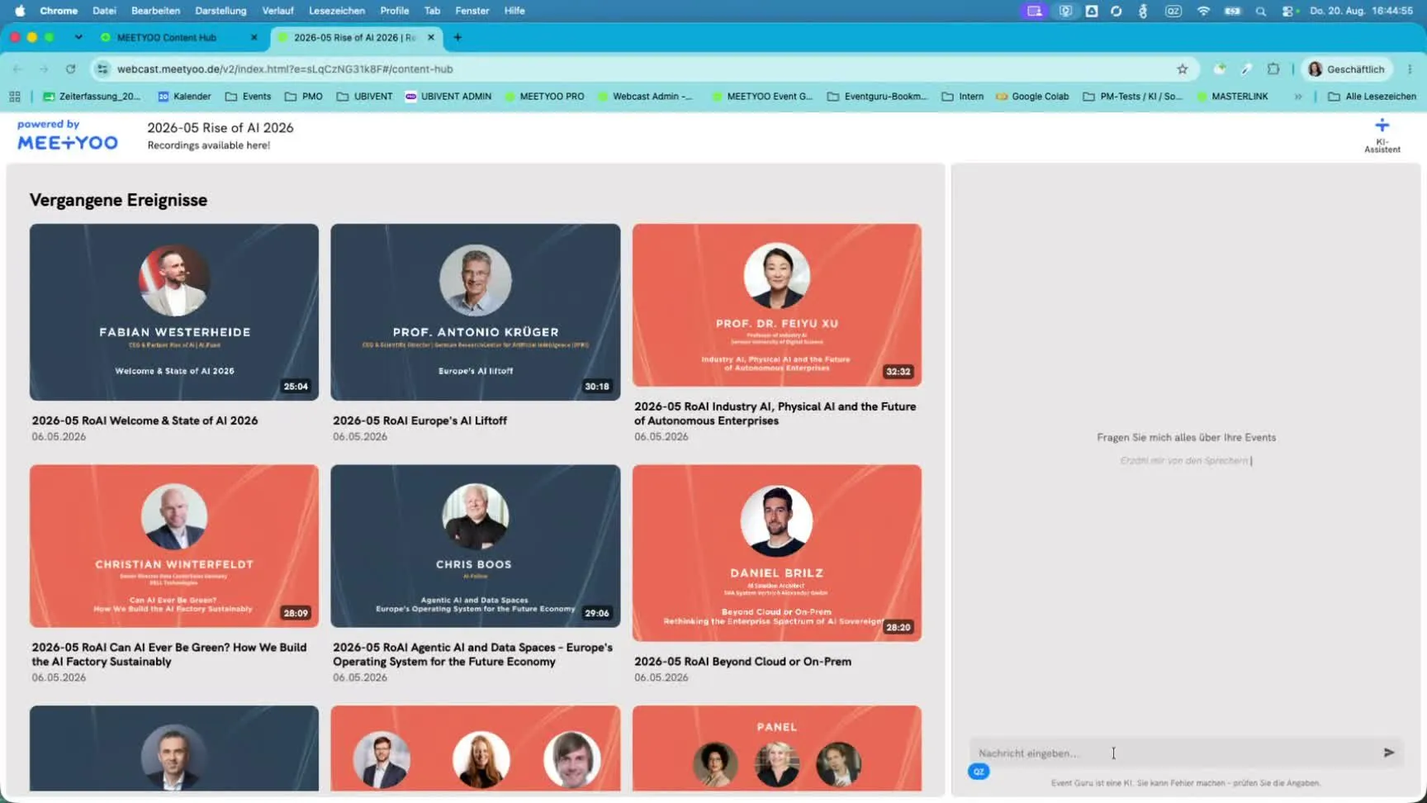Open macOS Control Center

pyautogui.click(x=1289, y=11)
